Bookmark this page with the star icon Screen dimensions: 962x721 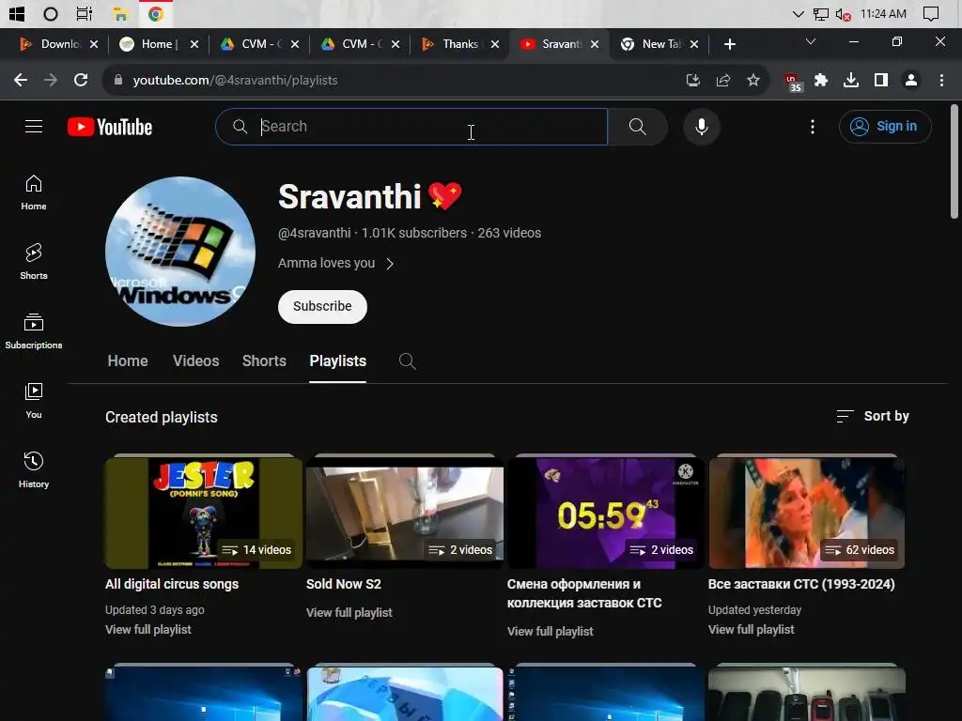(x=753, y=81)
